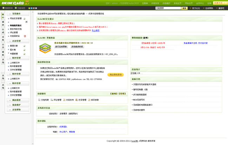228x145 pixels.
Task: Open the 多功能智能面板 recent document
Action: tap(140, 95)
